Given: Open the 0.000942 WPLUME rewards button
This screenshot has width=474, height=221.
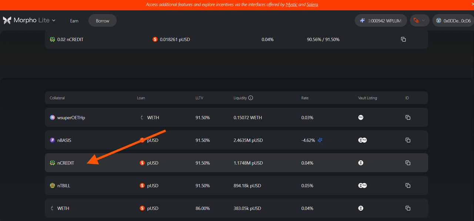Looking at the screenshot, I should coord(381,20).
